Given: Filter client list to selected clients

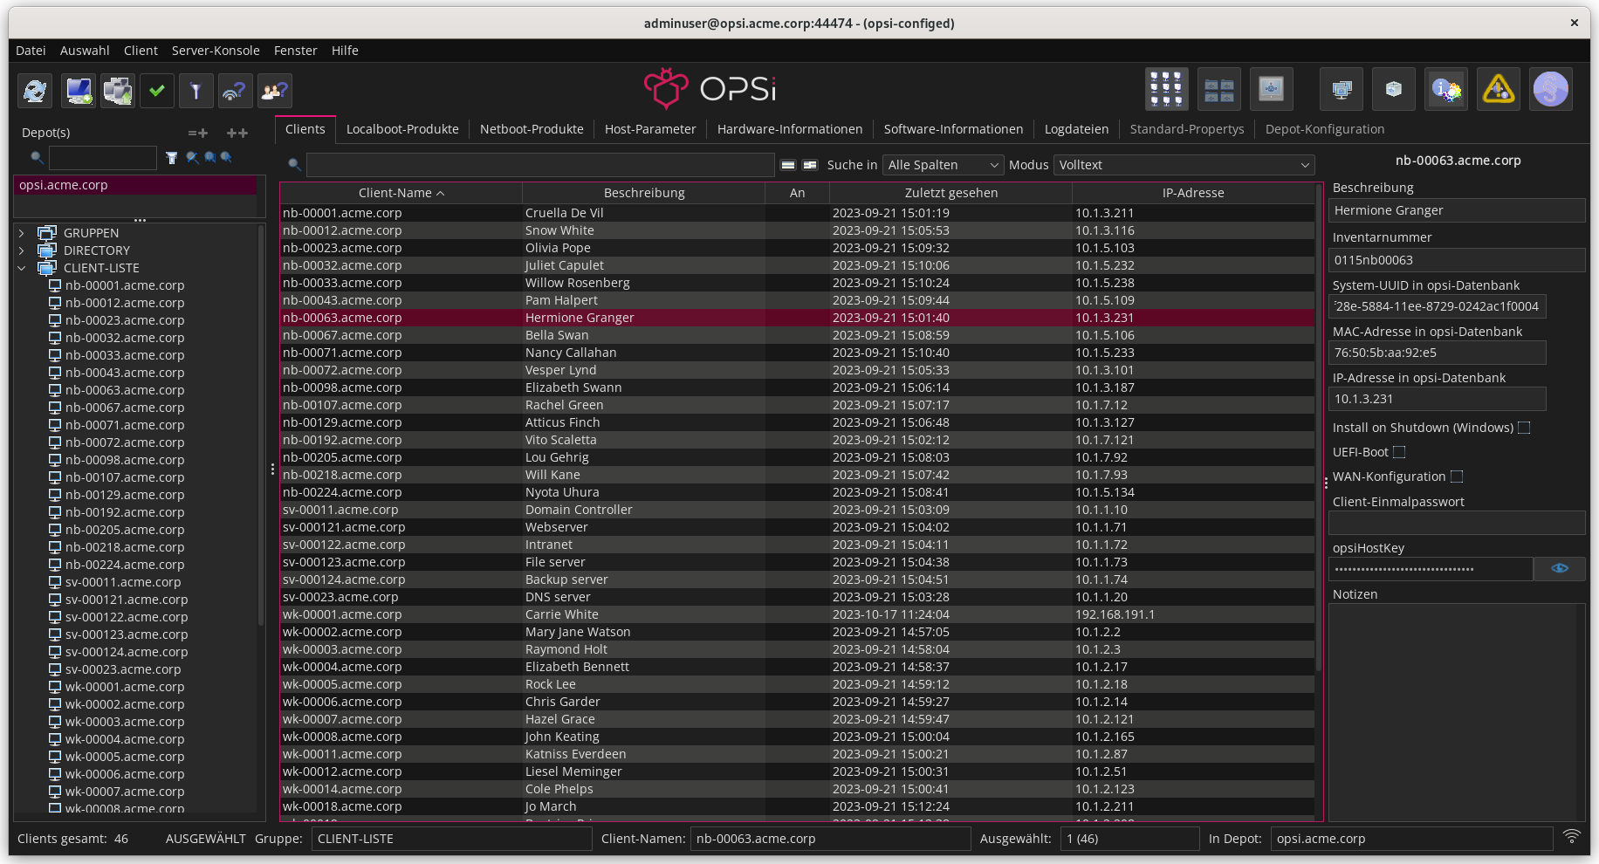Looking at the screenshot, I should (x=196, y=90).
